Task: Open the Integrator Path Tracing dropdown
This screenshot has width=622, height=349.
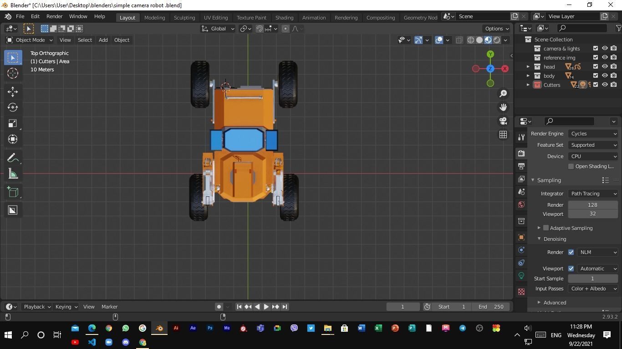Action: [593, 194]
